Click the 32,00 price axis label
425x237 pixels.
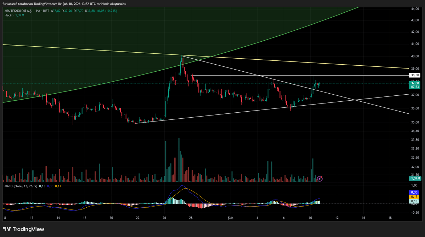coord(415,167)
